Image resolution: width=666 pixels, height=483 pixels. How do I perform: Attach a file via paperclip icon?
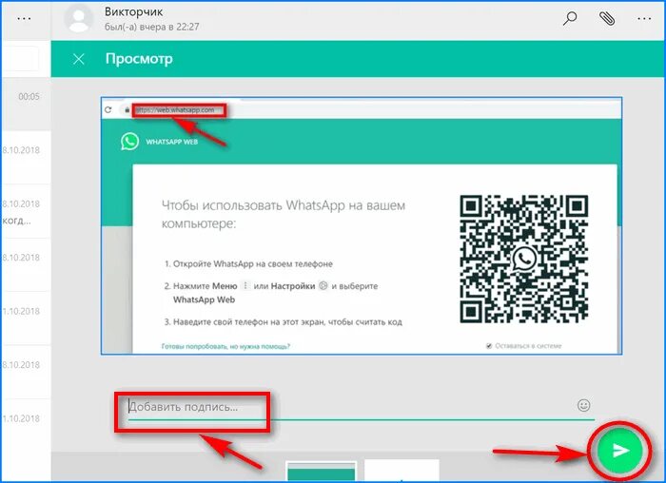point(607,18)
